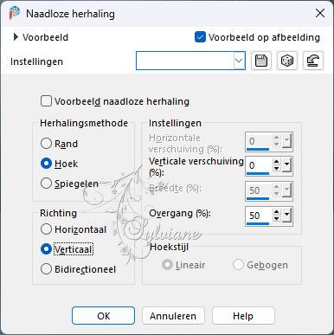
Task: Decrease Verticale verschuiving with down arrow
Action: tap(277, 169)
